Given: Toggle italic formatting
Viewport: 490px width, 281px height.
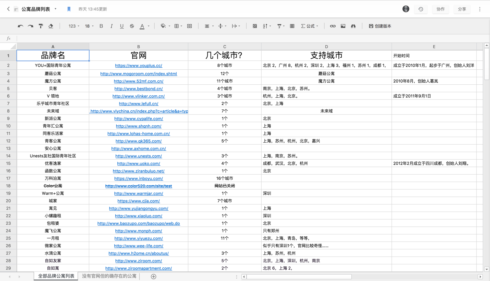Looking at the screenshot, I should click(x=112, y=26).
